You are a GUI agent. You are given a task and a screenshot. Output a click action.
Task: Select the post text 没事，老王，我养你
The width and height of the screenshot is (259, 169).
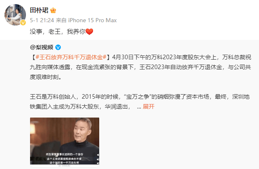[x=58, y=32]
